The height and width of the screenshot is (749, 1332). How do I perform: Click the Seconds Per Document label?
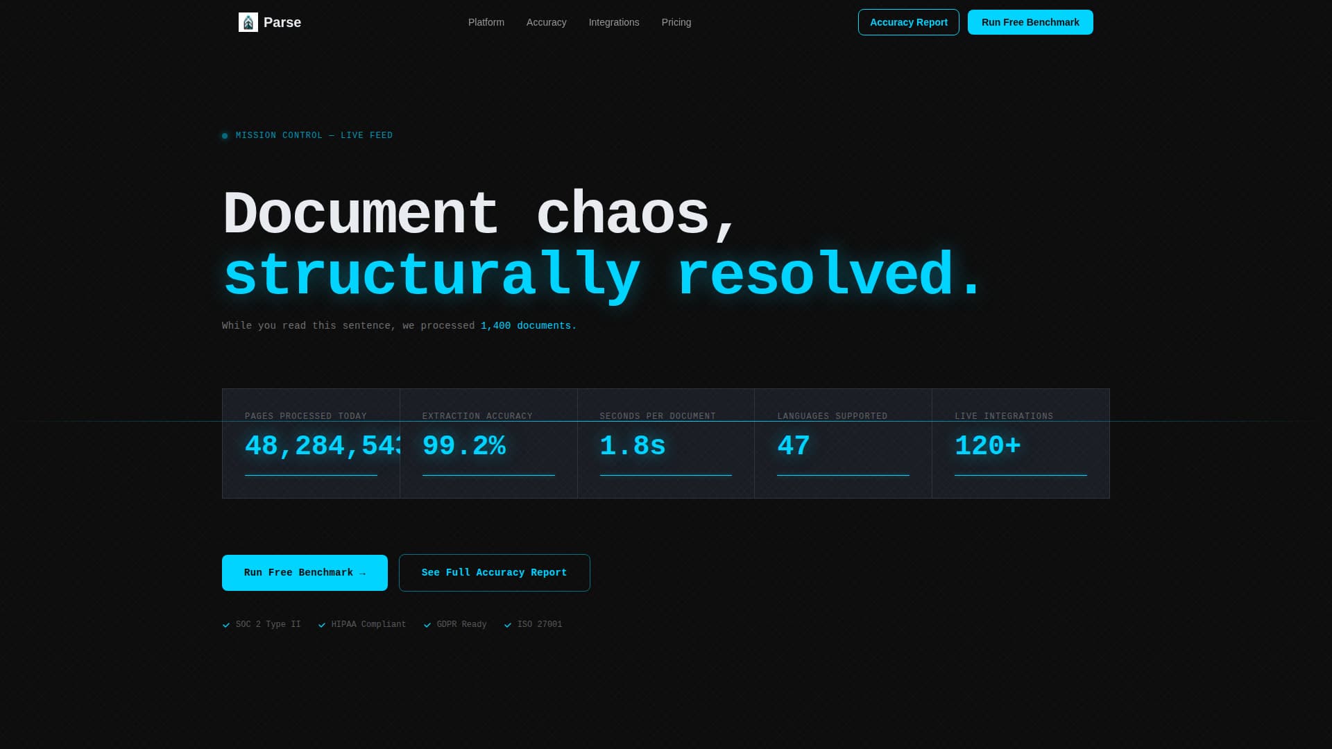pos(658,416)
